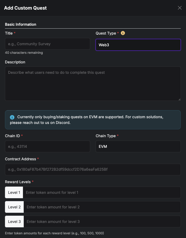Select the Chain ID input field
The image size is (186, 238).
click(x=47, y=147)
